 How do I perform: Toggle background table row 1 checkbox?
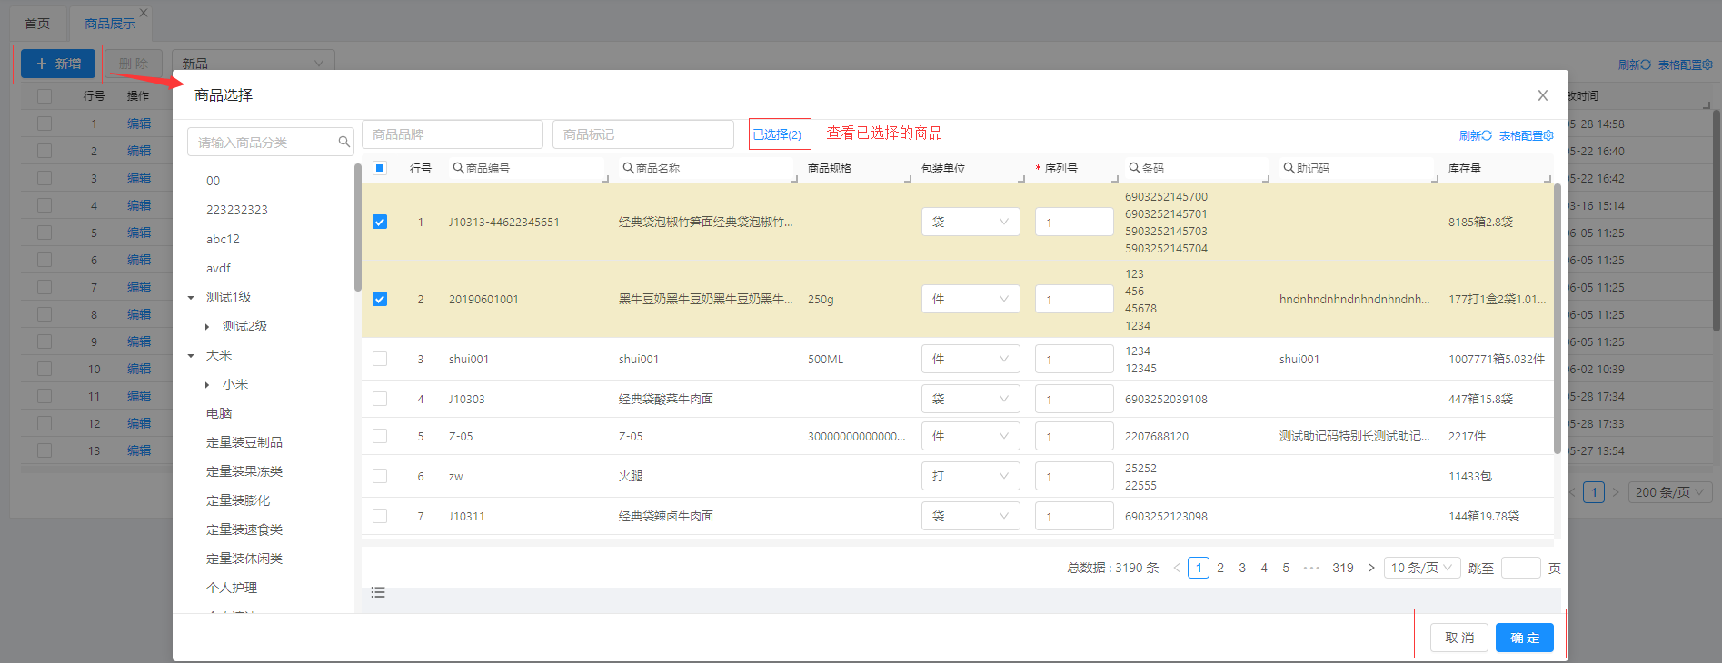45,124
